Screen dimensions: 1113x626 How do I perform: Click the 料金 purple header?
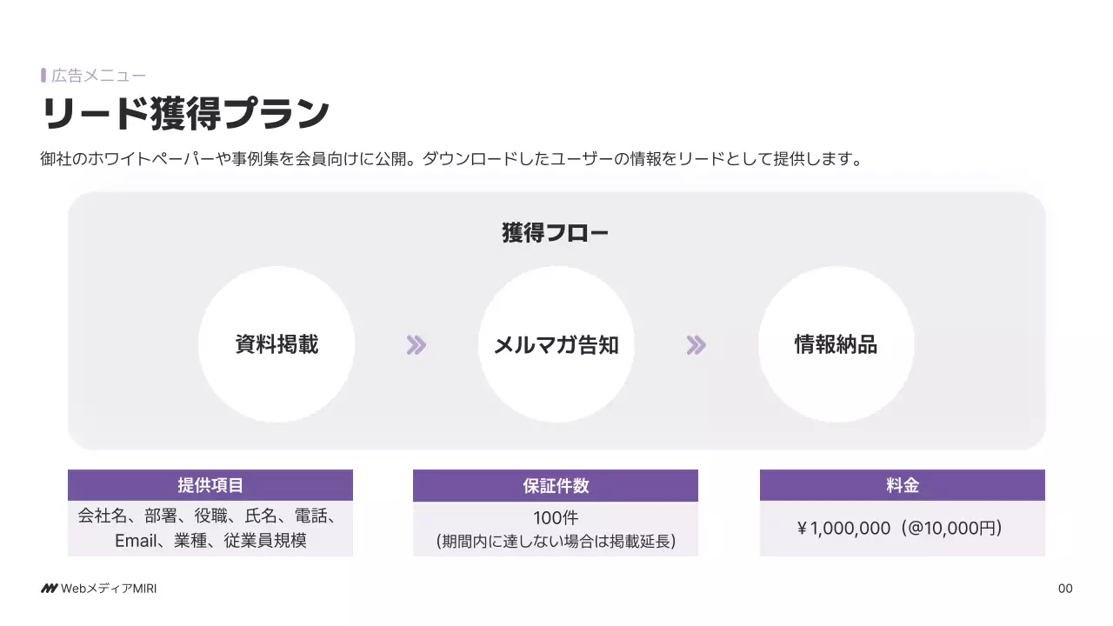coord(903,485)
